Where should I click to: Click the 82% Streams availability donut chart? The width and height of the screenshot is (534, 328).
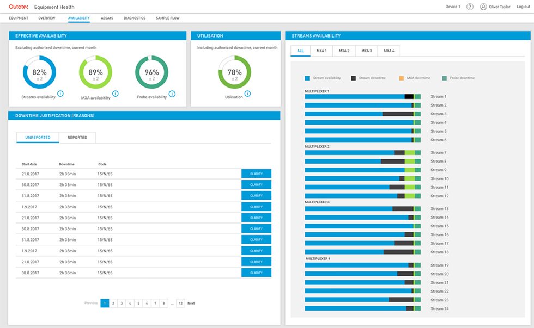point(39,73)
